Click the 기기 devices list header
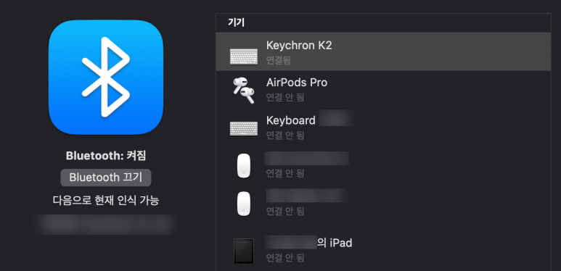This screenshot has width=561, height=271. tap(236, 23)
